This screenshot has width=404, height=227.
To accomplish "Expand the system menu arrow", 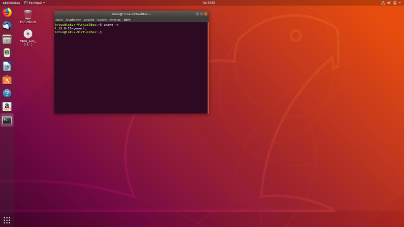I will coord(400,3).
